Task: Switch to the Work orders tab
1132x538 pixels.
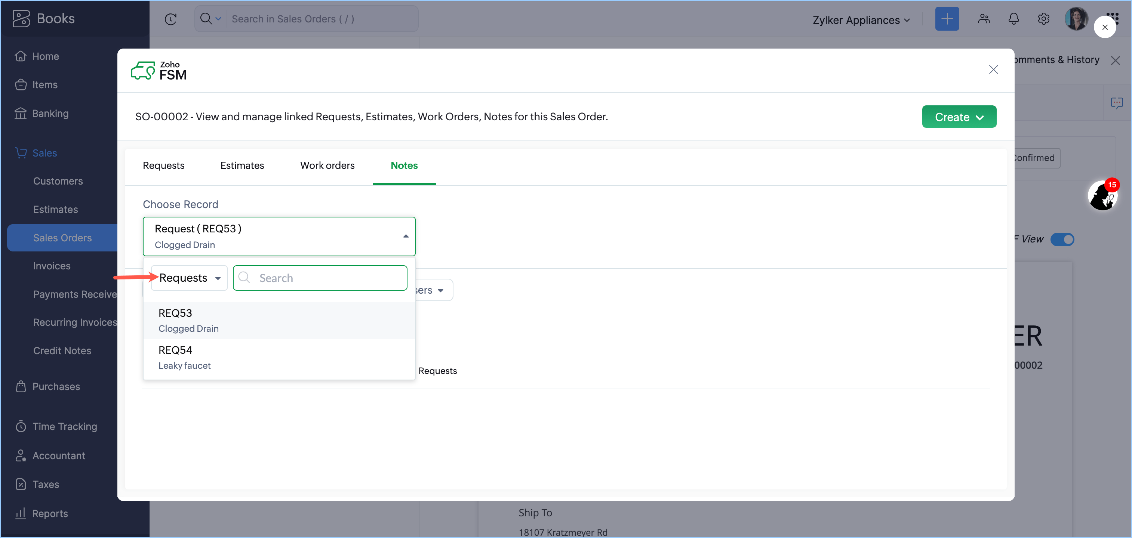Action: 327,166
